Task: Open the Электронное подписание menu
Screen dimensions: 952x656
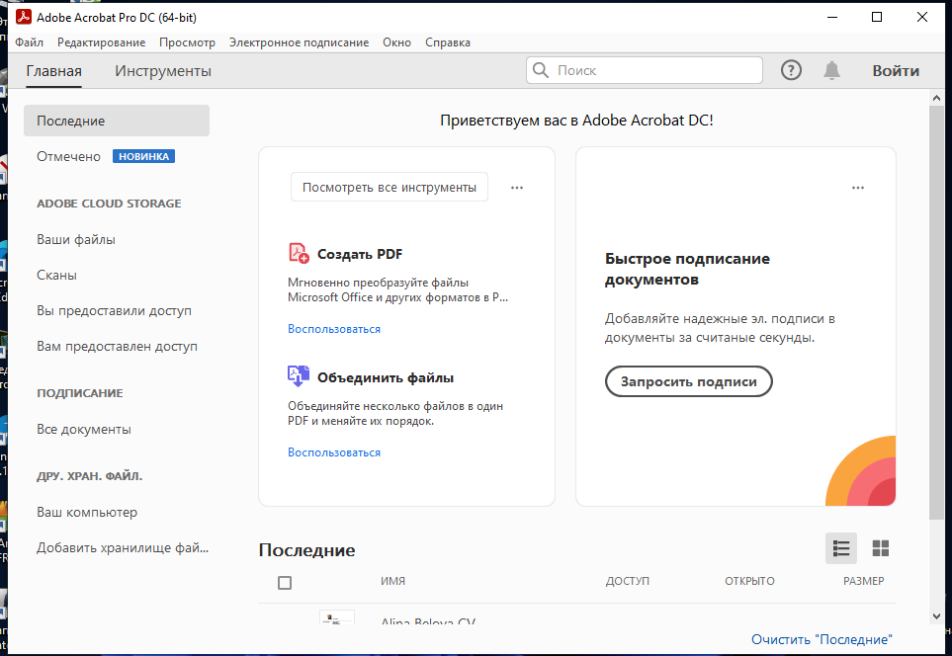Action: click(x=299, y=42)
